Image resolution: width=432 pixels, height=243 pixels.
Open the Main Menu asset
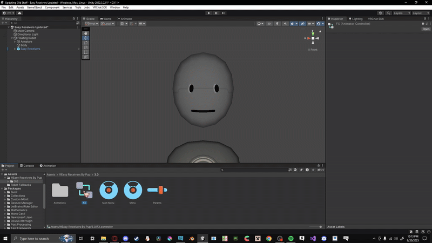tap(109, 190)
